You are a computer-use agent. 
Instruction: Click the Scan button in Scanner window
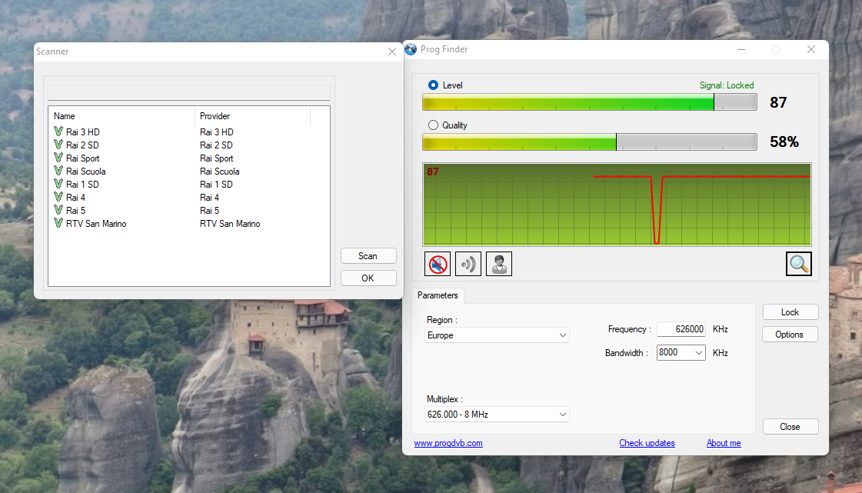[x=368, y=256]
